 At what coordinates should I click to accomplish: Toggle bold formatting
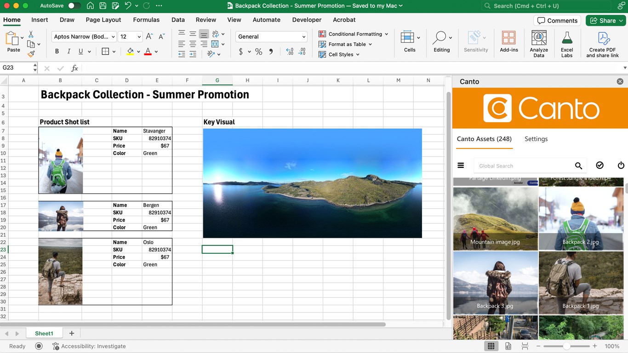tap(57, 51)
